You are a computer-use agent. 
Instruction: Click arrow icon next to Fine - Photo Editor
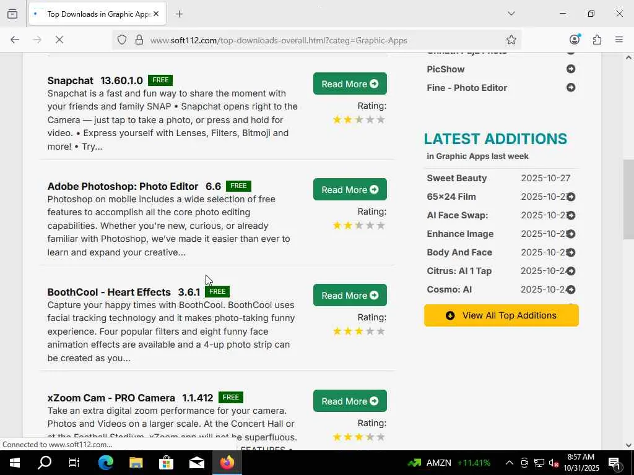(x=570, y=87)
